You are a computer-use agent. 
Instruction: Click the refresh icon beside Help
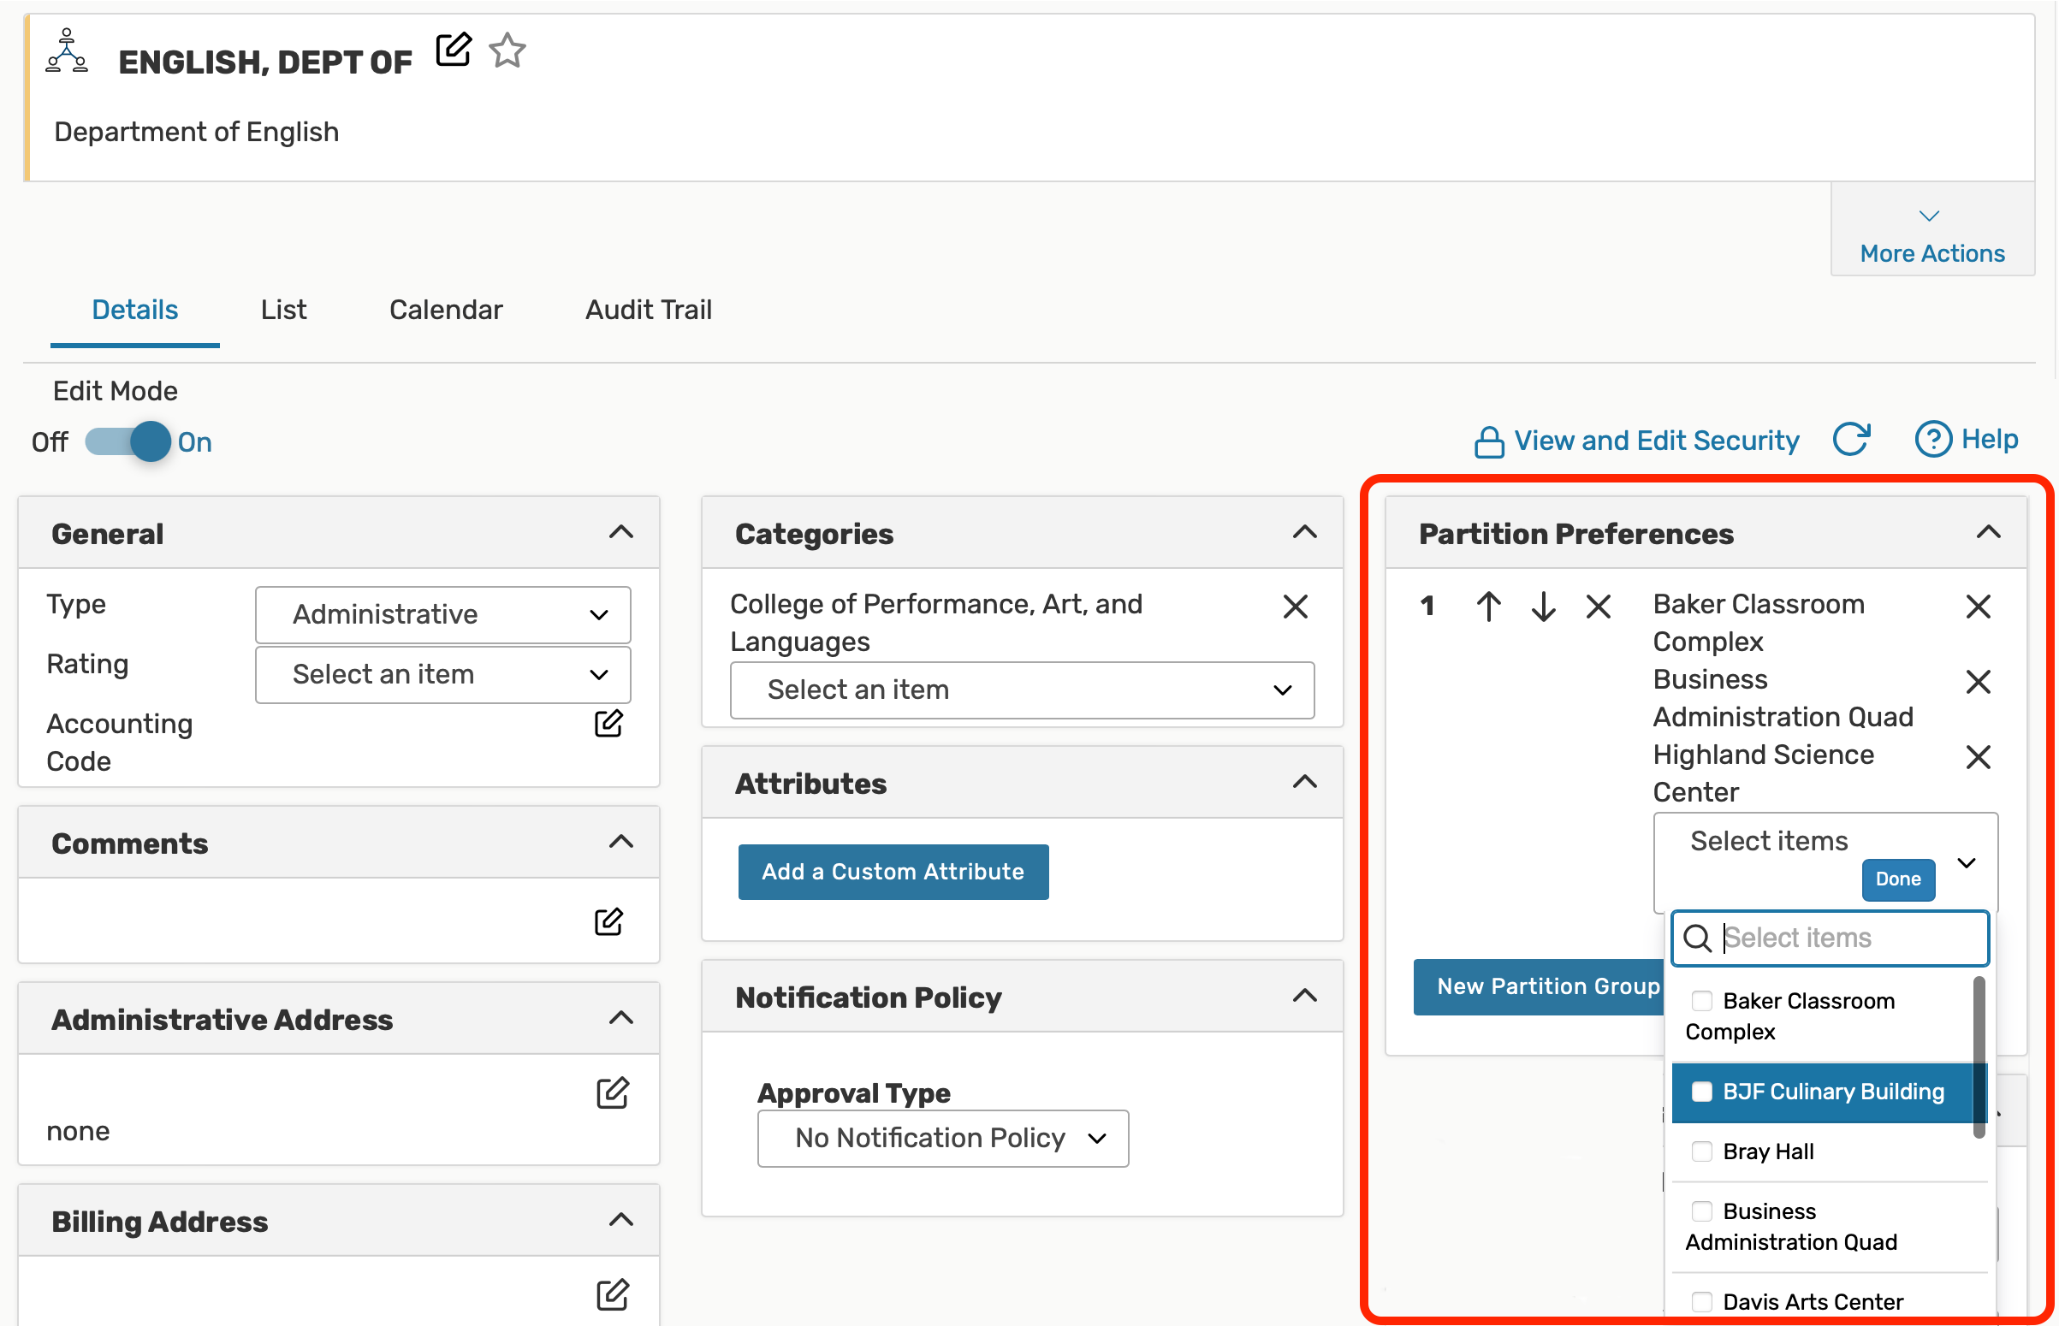(1850, 440)
